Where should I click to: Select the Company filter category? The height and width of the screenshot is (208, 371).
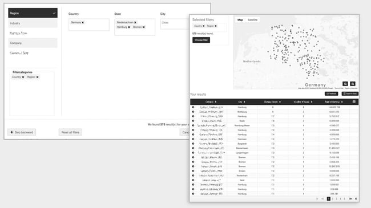[x=33, y=43]
